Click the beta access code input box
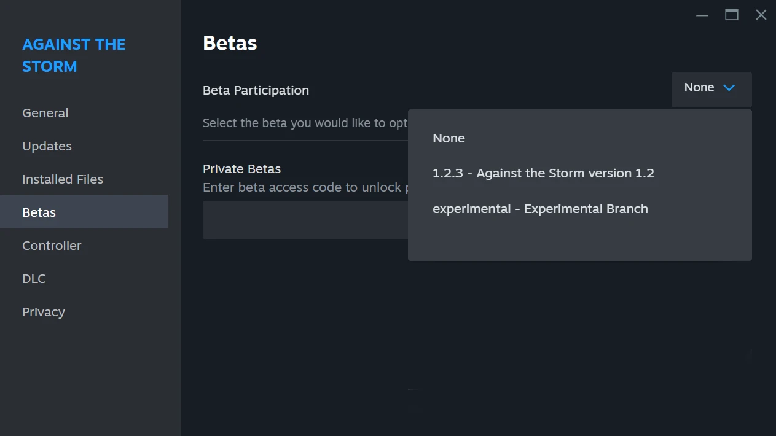The width and height of the screenshot is (776, 436). [305, 220]
